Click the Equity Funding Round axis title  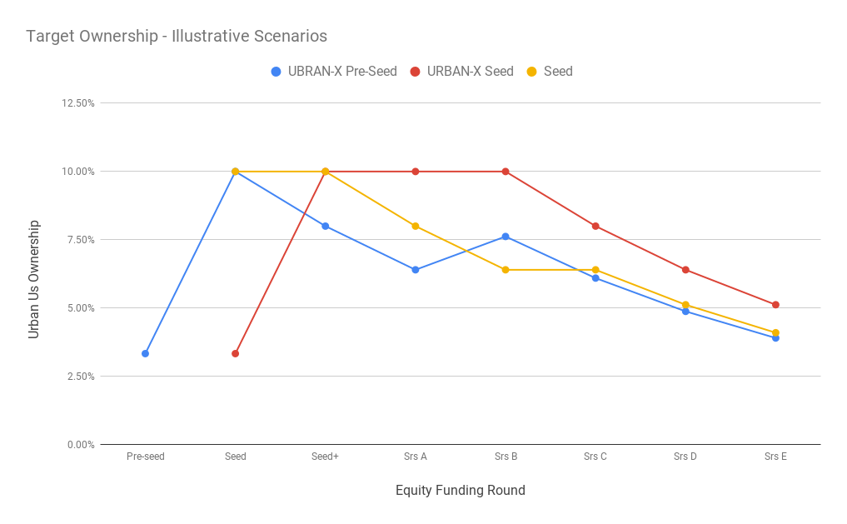[461, 491]
